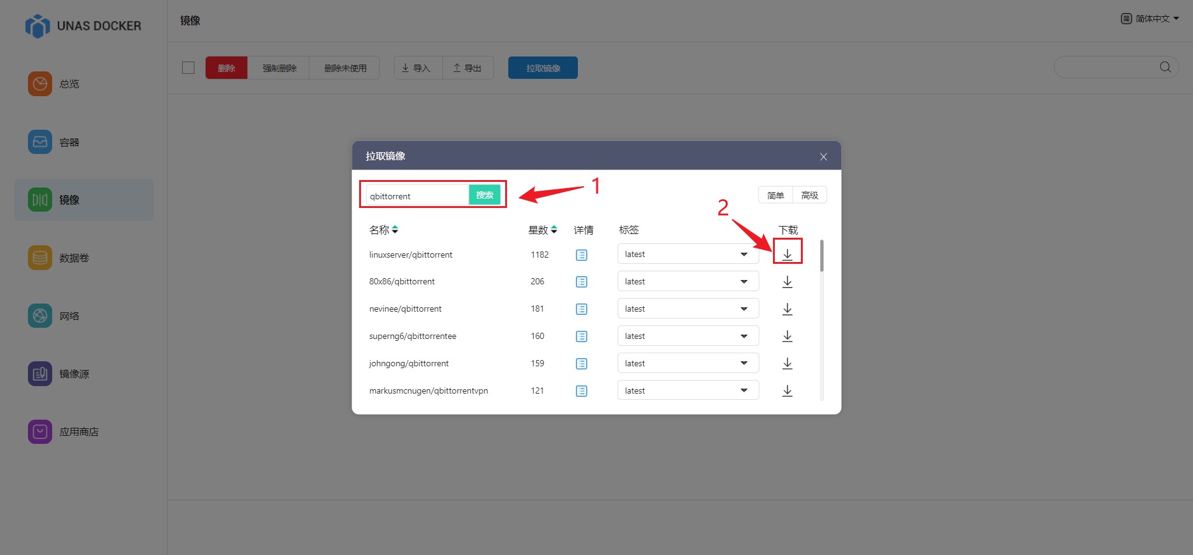Click the search magnifier icon at top right
Viewport: 1193px width, 555px height.
pyautogui.click(x=1165, y=67)
